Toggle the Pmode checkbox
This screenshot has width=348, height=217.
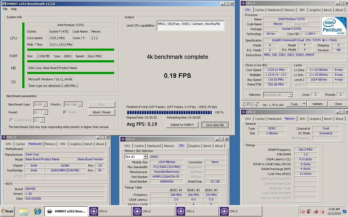pyautogui.click(x=65, y=112)
